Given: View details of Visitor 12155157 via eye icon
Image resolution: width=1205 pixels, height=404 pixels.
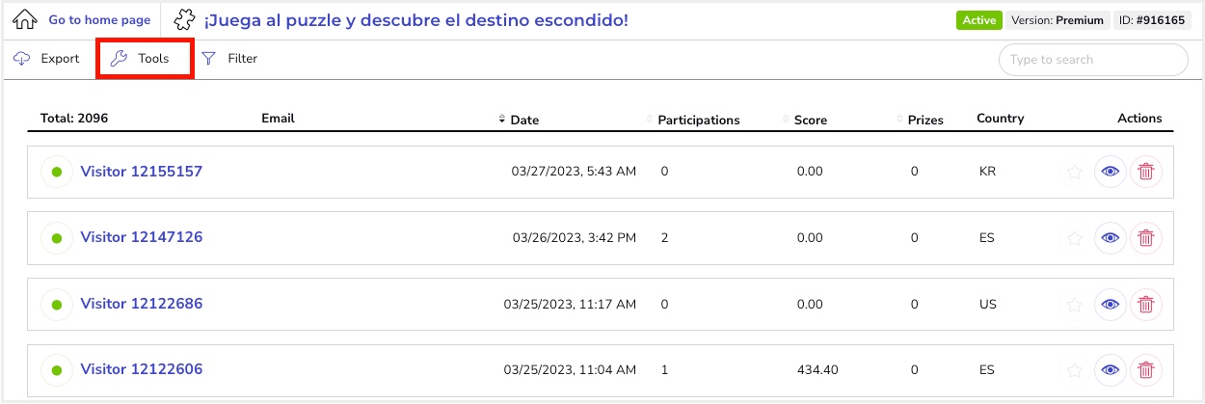Looking at the screenshot, I should coord(1111,172).
